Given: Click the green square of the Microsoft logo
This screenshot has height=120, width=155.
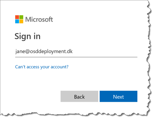Looking at the screenshot, I should pyautogui.click(x=21, y=17).
